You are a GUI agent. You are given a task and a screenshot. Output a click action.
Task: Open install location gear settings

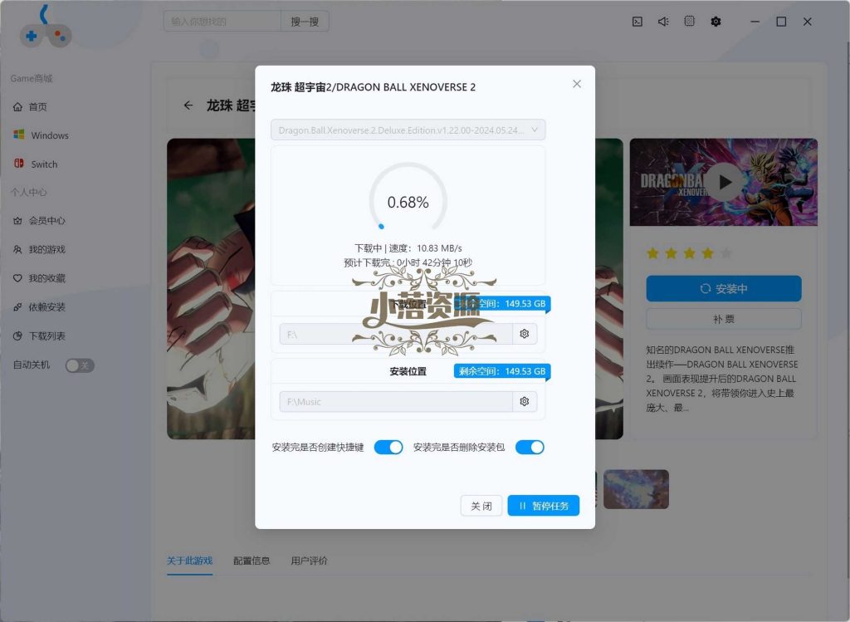point(525,402)
